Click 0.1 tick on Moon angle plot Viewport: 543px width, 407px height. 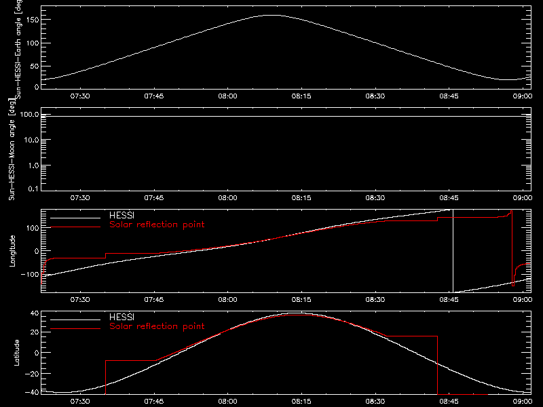(x=33, y=189)
